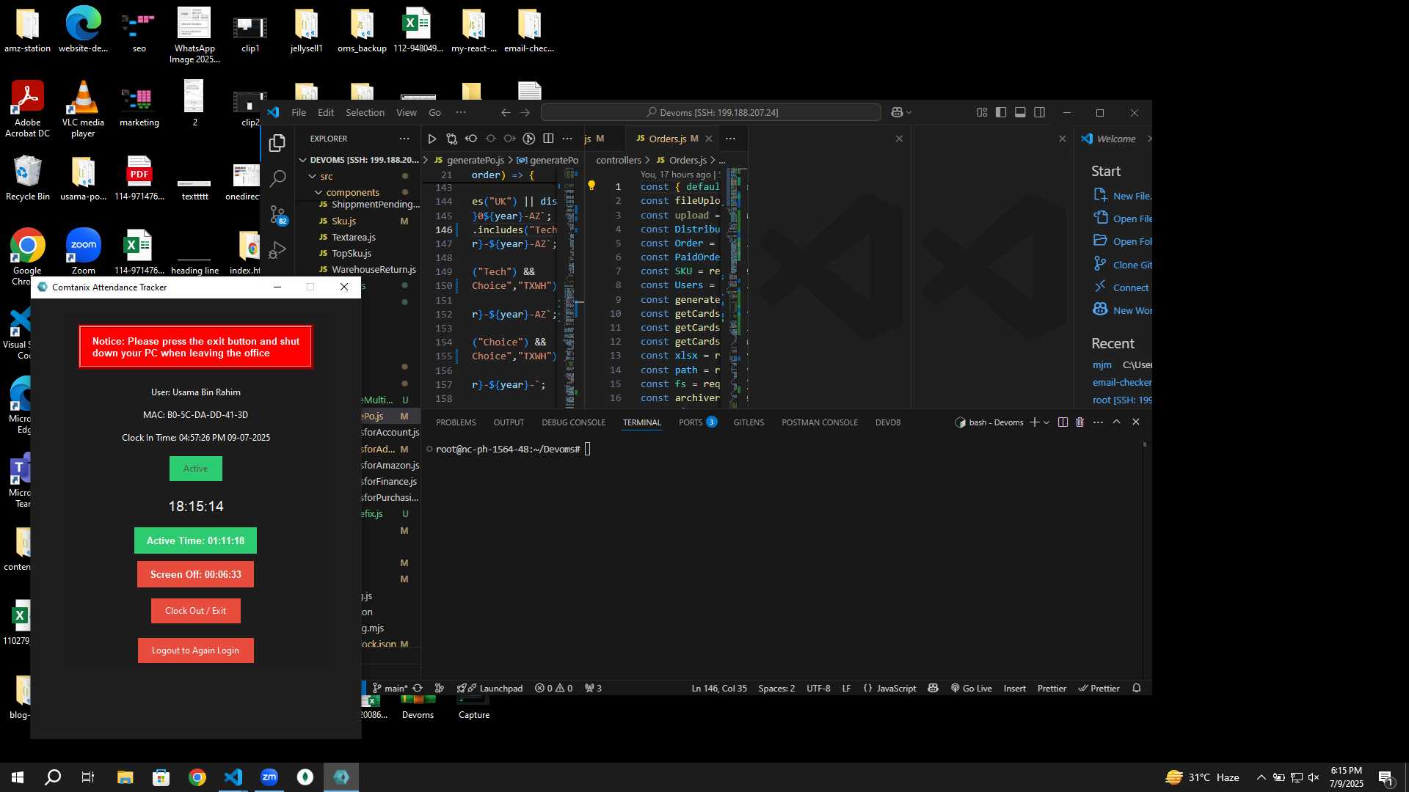Collapse the components folder in Explorer

[318, 193]
